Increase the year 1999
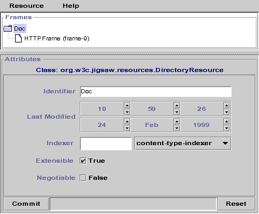The width and height of the screenshot is (259, 214). coord(226,122)
